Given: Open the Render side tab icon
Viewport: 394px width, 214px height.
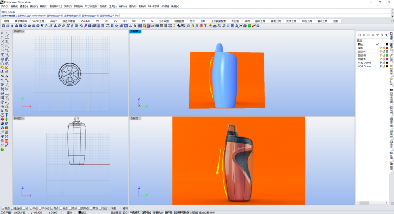Looking at the screenshot, I should coord(391,44).
